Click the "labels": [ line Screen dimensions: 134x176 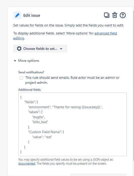35,112
